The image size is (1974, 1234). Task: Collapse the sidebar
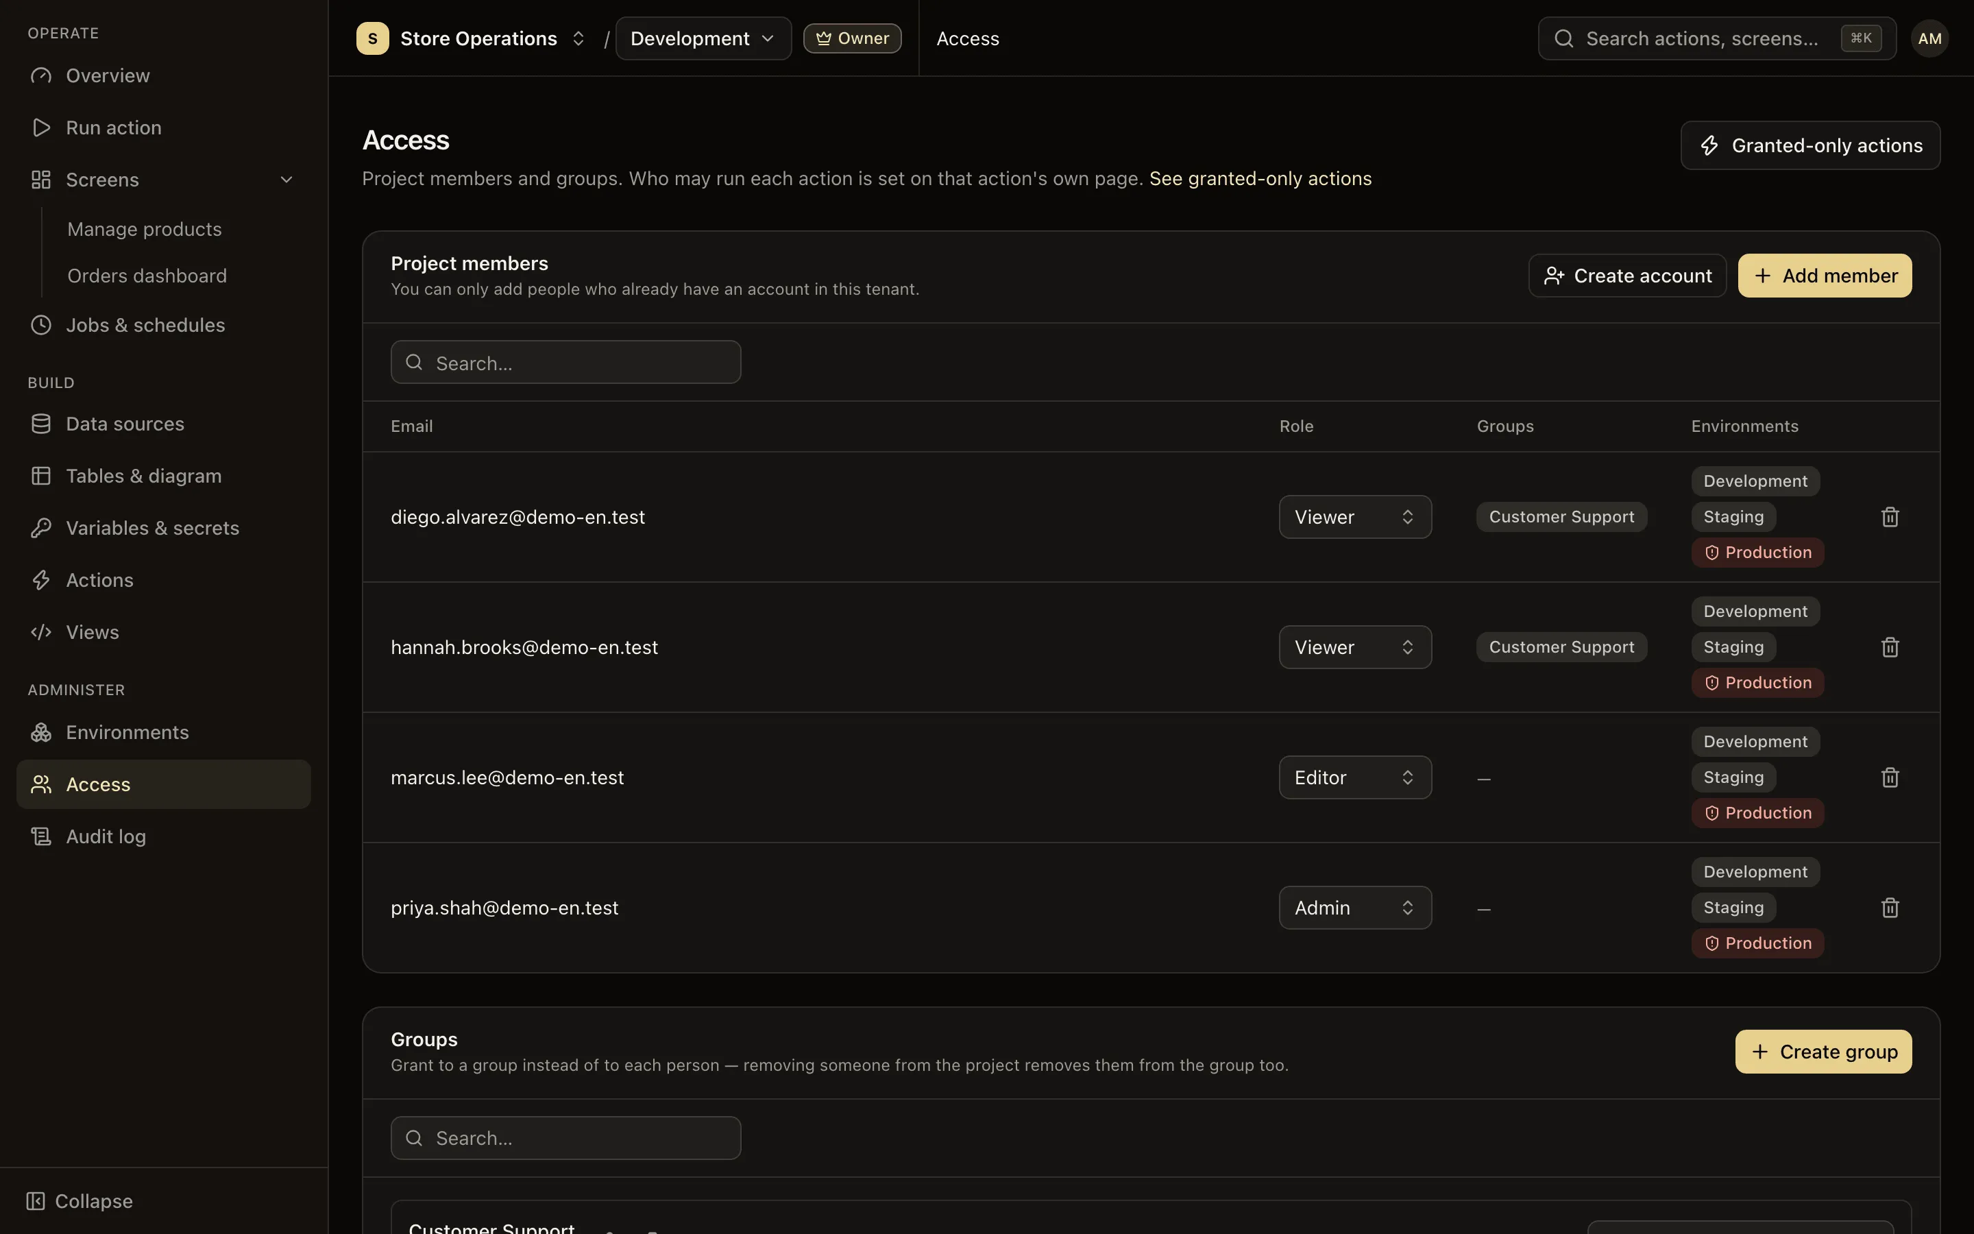click(x=80, y=1201)
